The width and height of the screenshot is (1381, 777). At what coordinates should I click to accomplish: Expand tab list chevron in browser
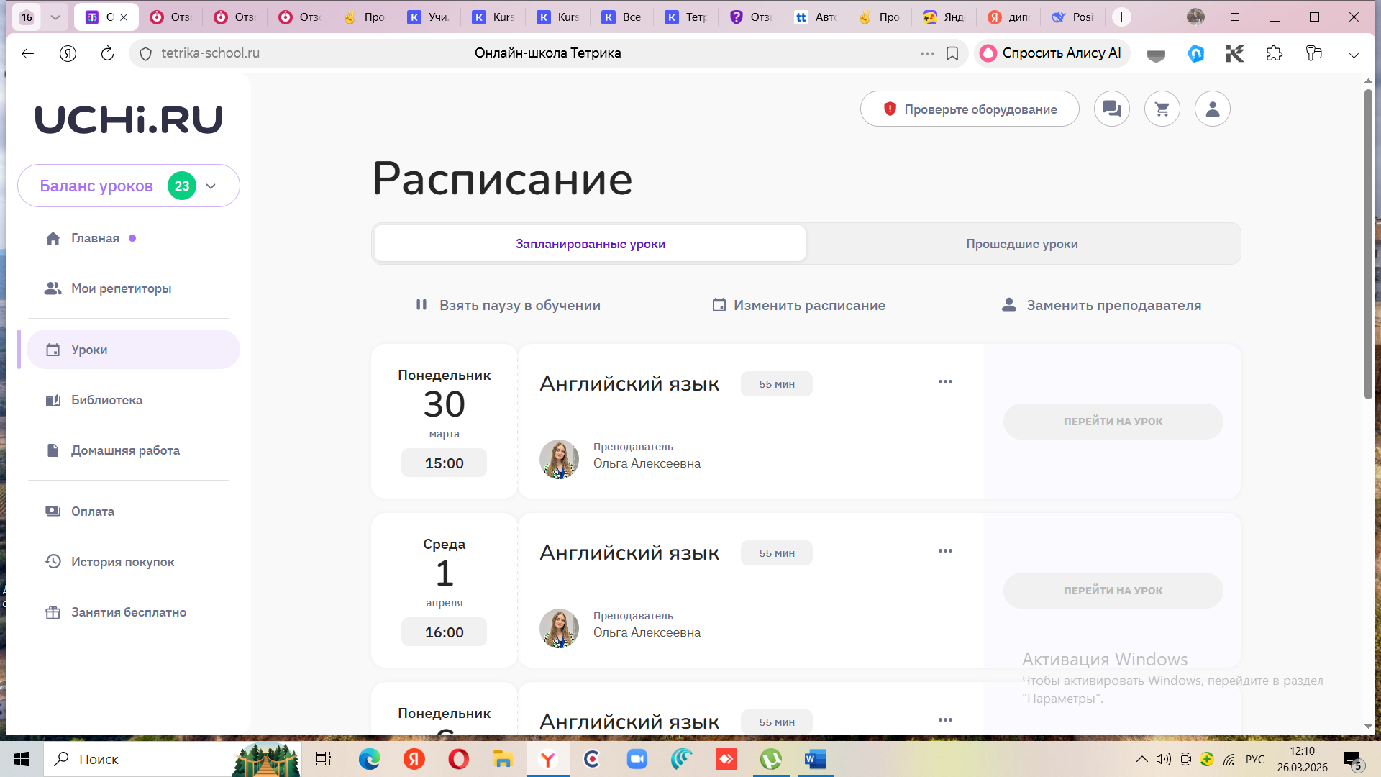click(x=55, y=17)
